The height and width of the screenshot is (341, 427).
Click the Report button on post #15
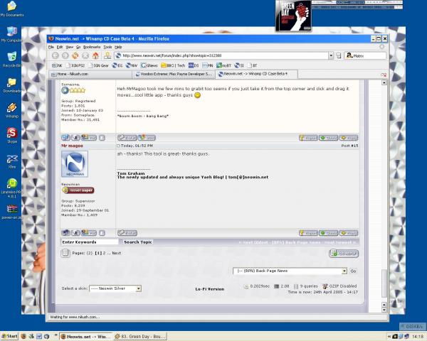click(x=308, y=233)
